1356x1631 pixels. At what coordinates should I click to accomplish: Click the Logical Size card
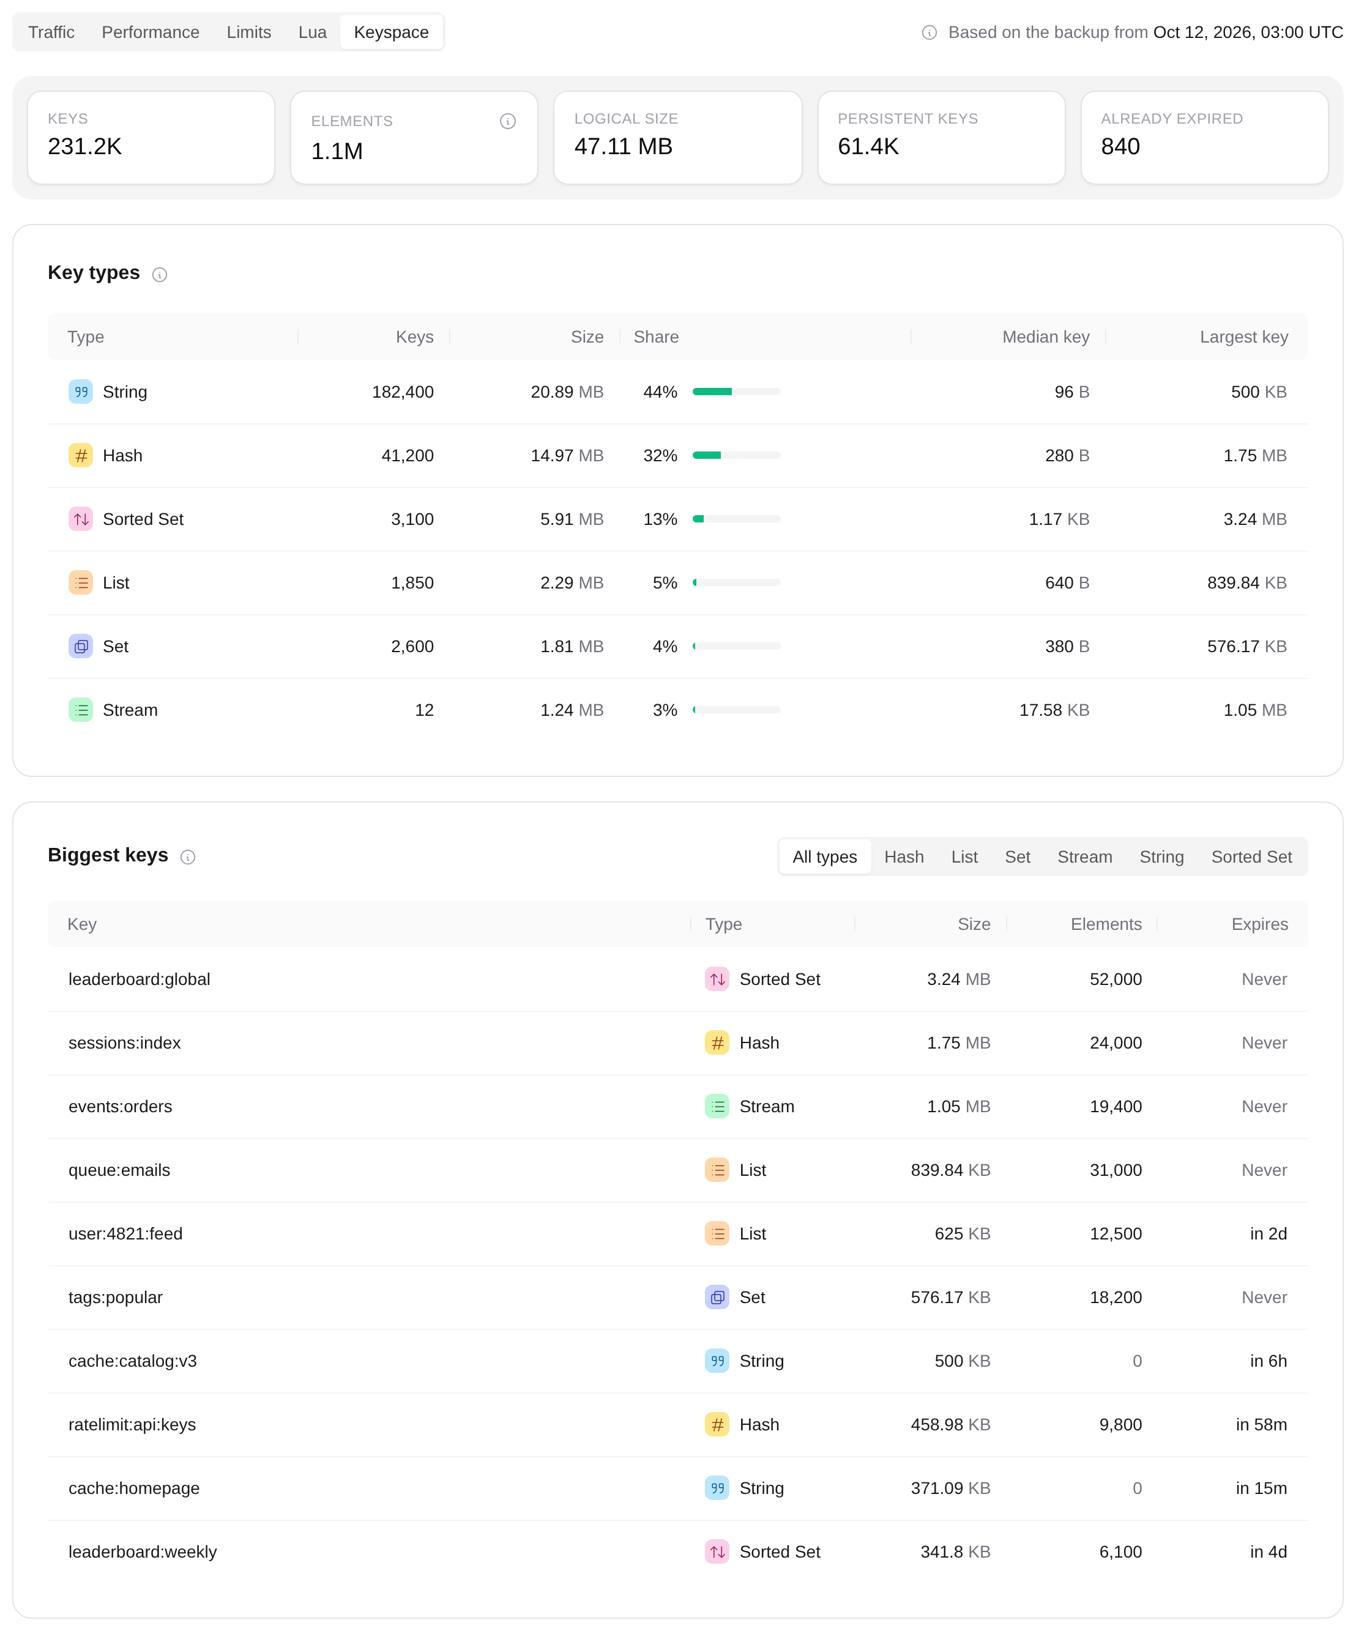(x=678, y=138)
